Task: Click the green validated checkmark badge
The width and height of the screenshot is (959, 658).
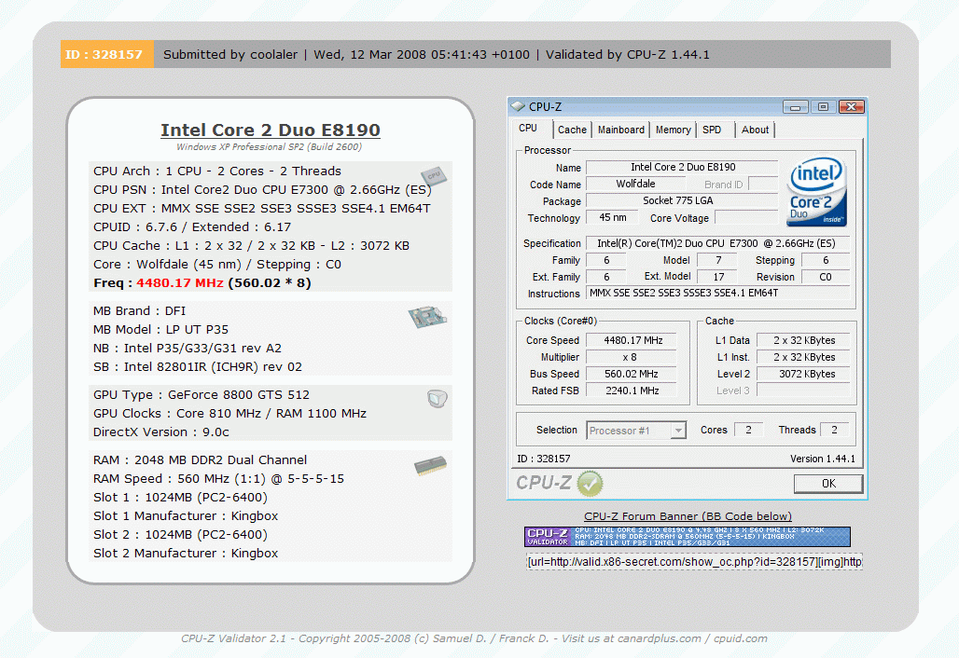Action: point(590,484)
